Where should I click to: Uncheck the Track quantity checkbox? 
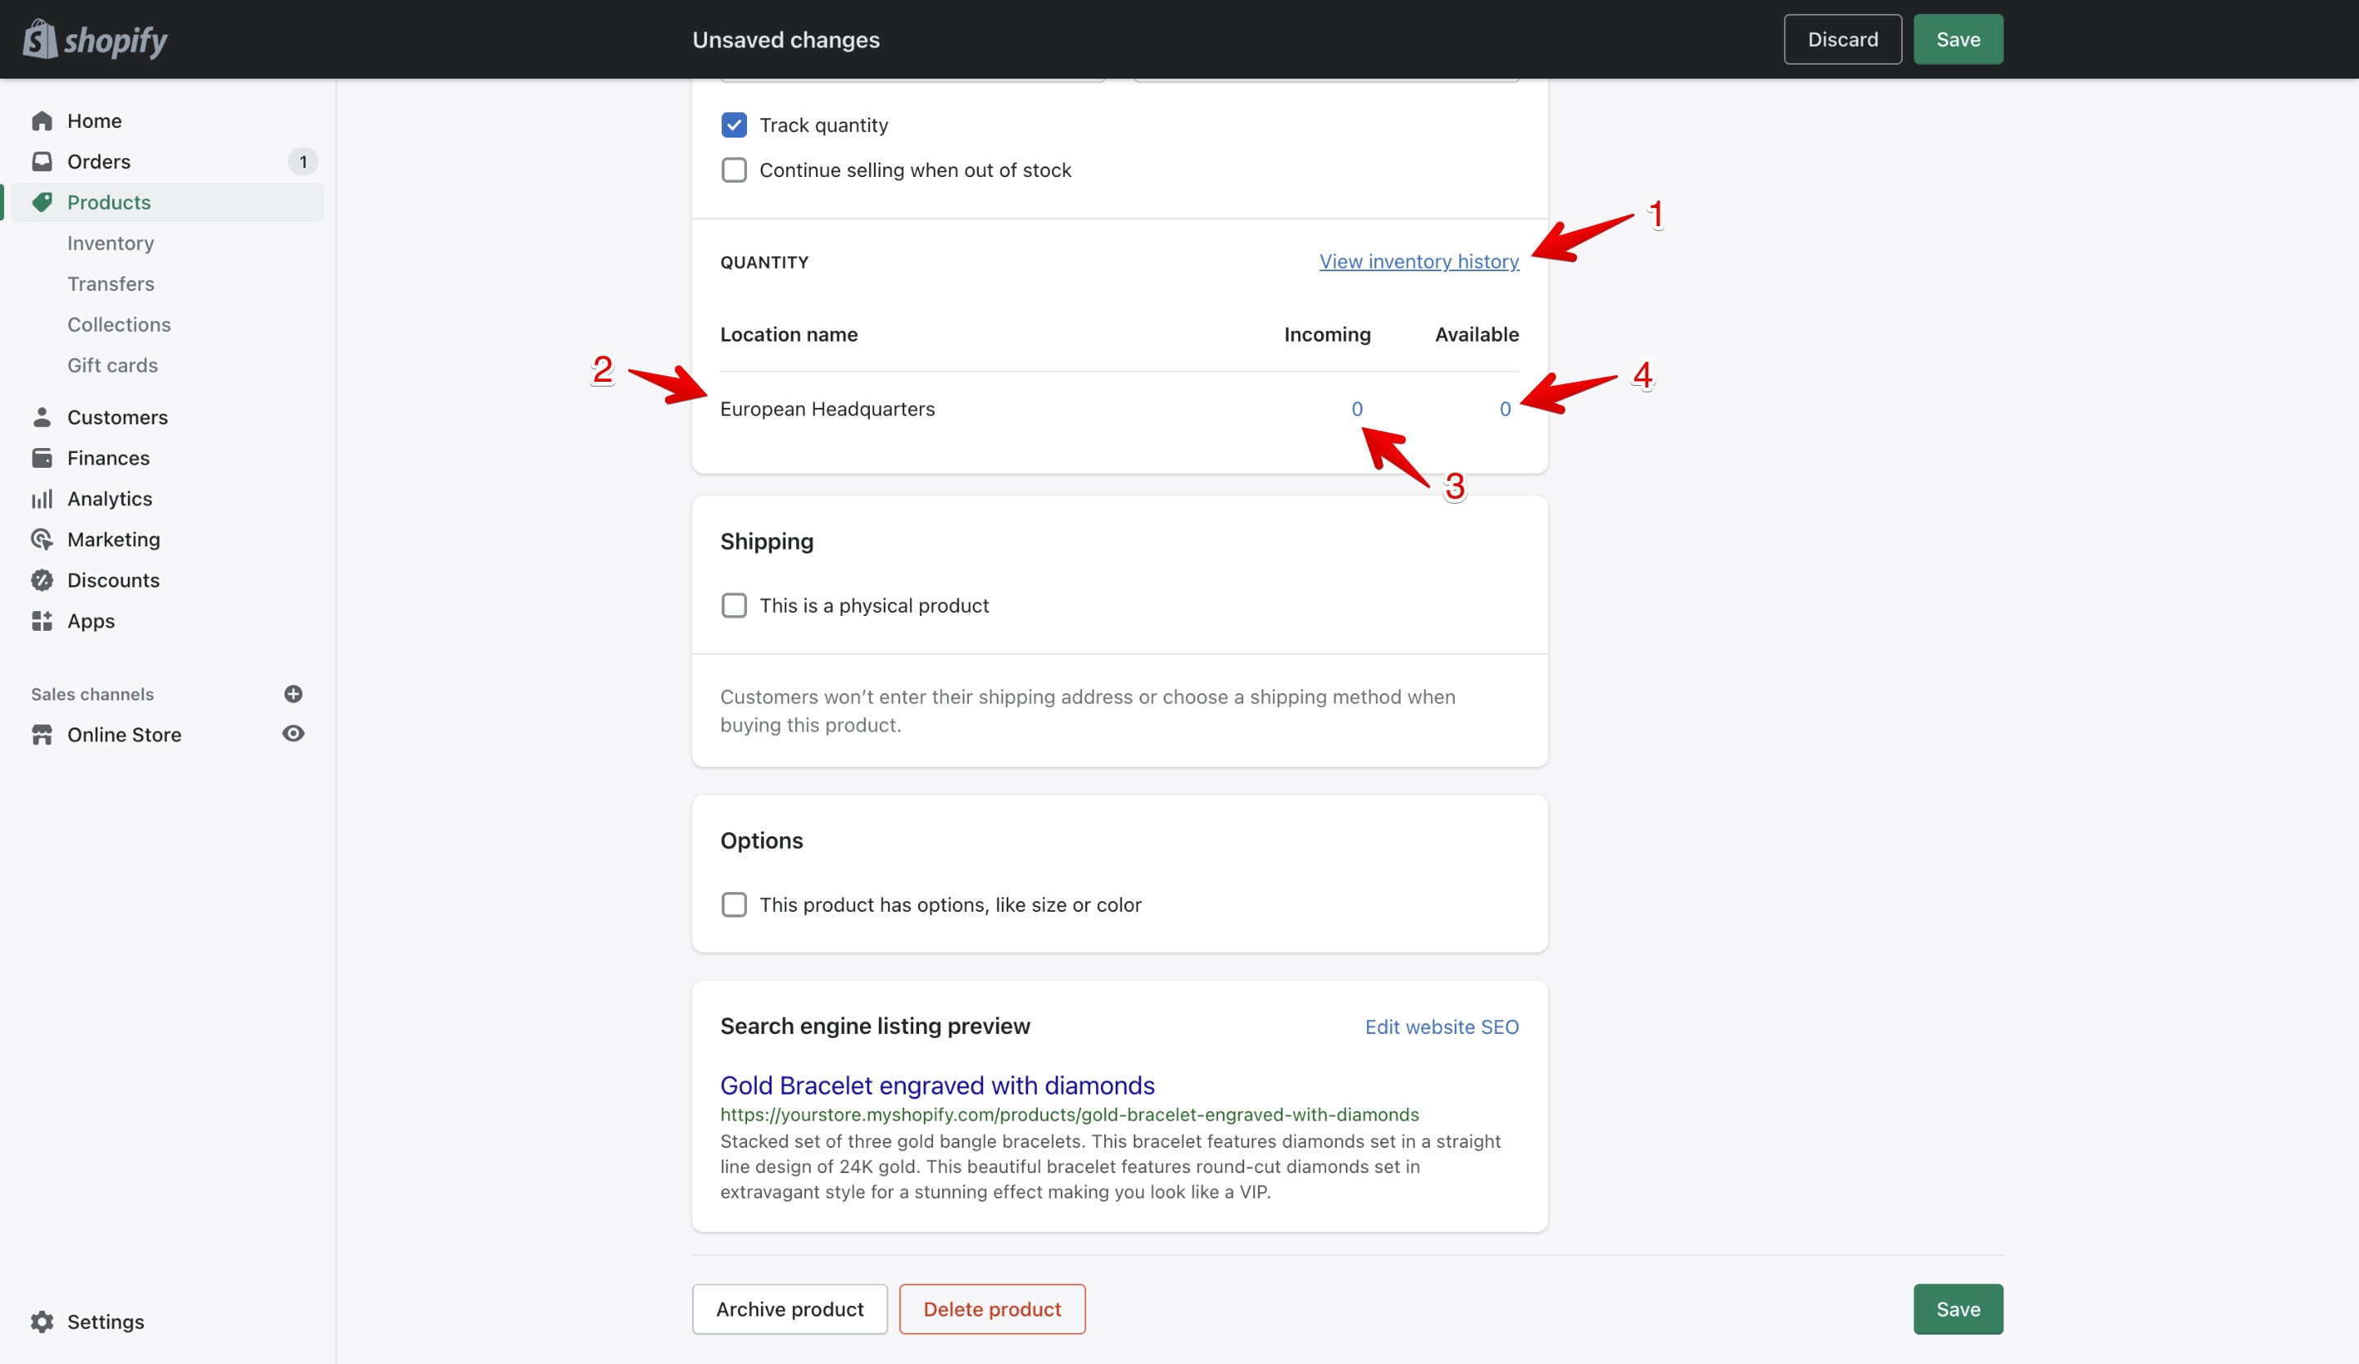[x=734, y=125]
